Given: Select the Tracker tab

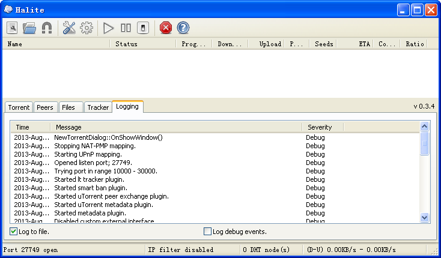Looking at the screenshot, I should click(97, 107).
